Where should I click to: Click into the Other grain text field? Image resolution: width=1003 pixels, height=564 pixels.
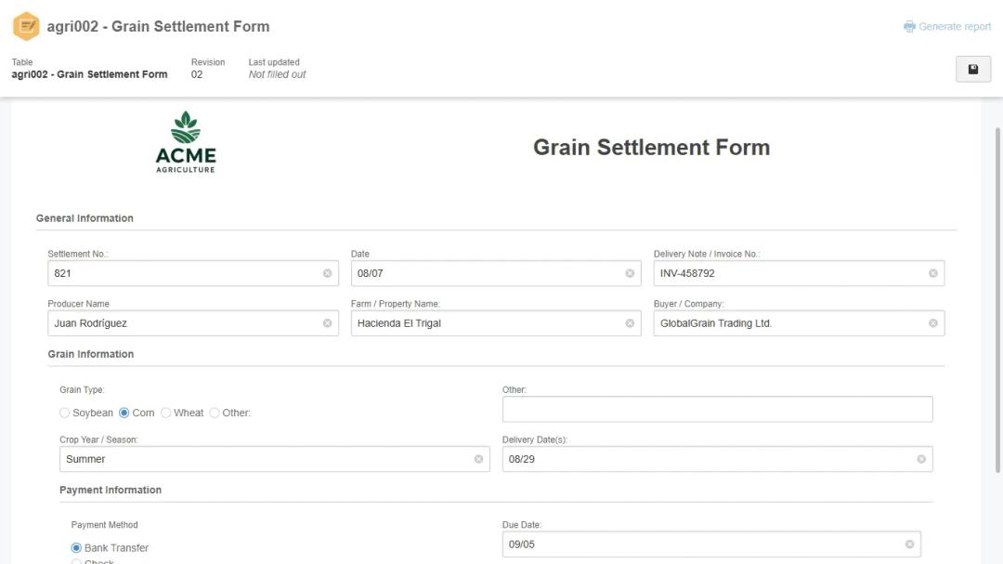[717, 409]
